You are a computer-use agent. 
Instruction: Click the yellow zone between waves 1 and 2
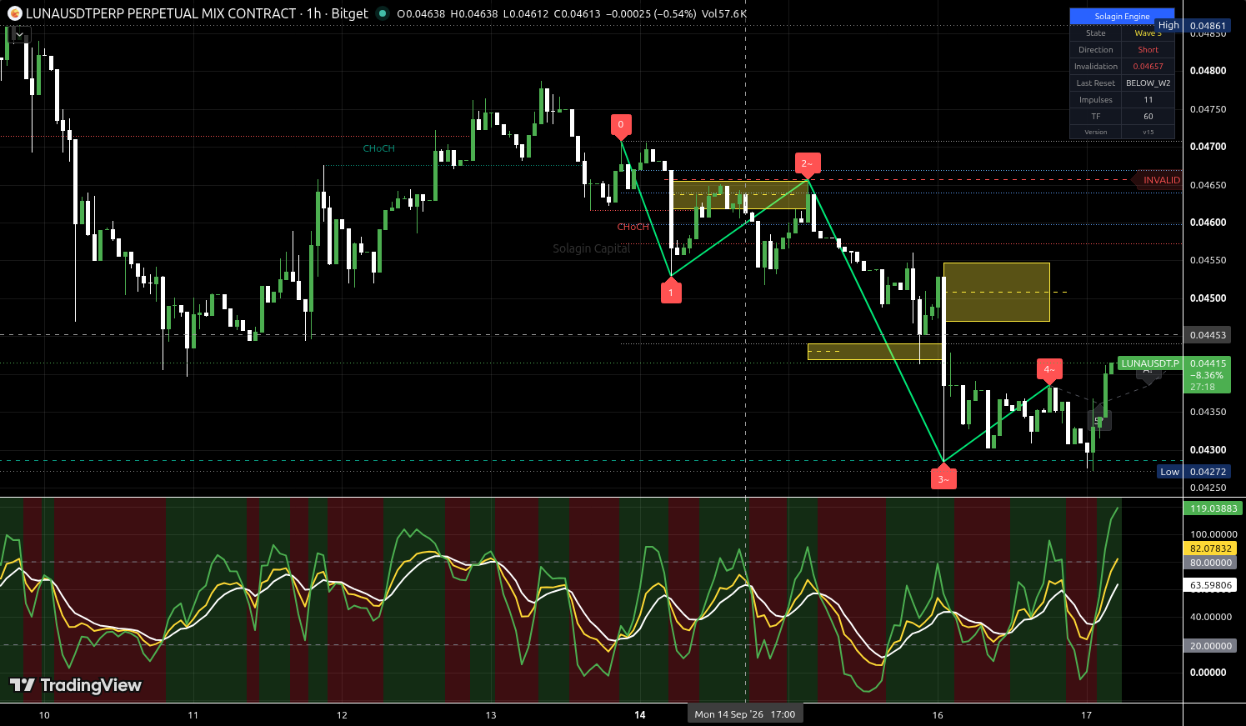tap(740, 195)
